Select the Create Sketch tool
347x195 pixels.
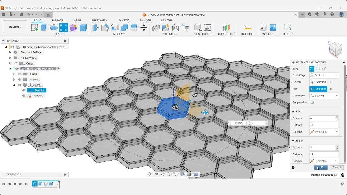pos(35,27)
